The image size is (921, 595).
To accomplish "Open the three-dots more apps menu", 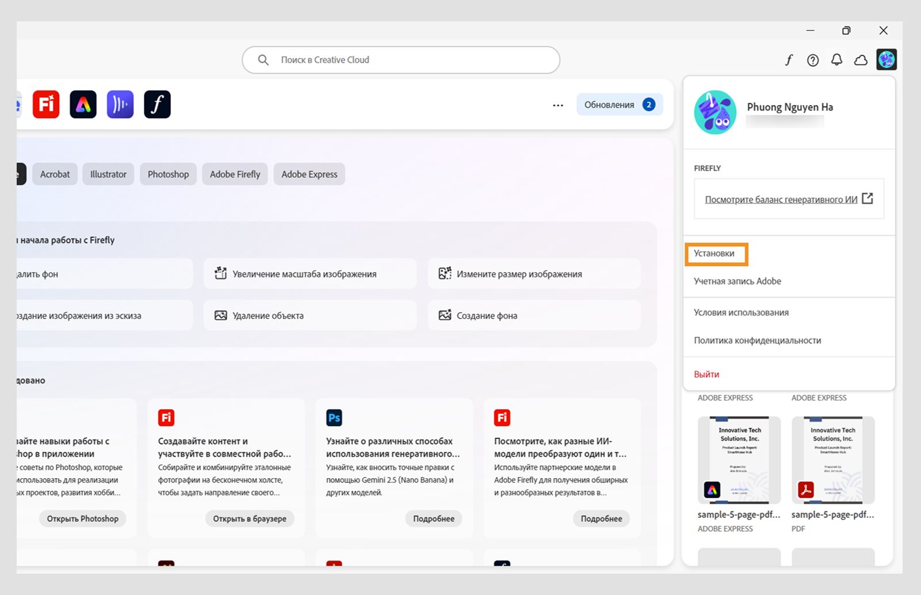I will (558, 105).
